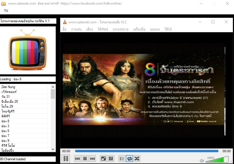This screenshot has height=164, width=234.
Task: Close the main satawat TV window
Action: point(227,3)
